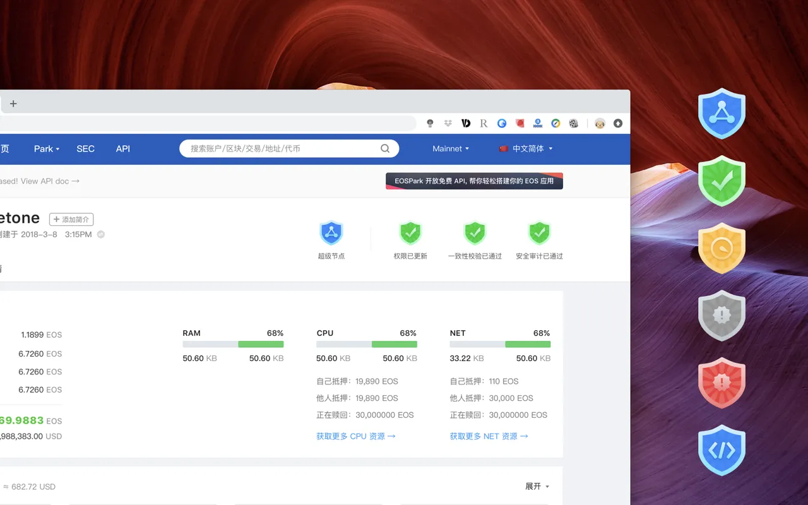Click the R letter extension icon
The image size is (808, 505).
click(x=484, y=124)
